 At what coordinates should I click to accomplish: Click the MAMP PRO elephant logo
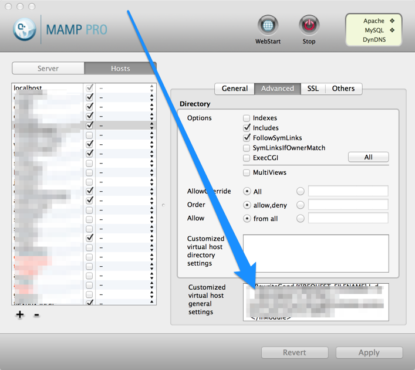24,29
